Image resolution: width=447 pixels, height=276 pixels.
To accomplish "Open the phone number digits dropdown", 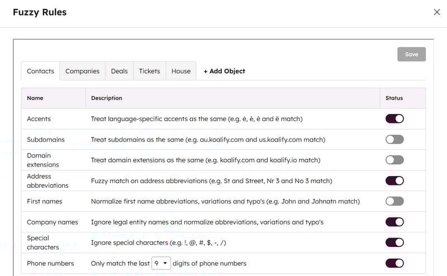I will pyautogui.click(x=161, y=263).
